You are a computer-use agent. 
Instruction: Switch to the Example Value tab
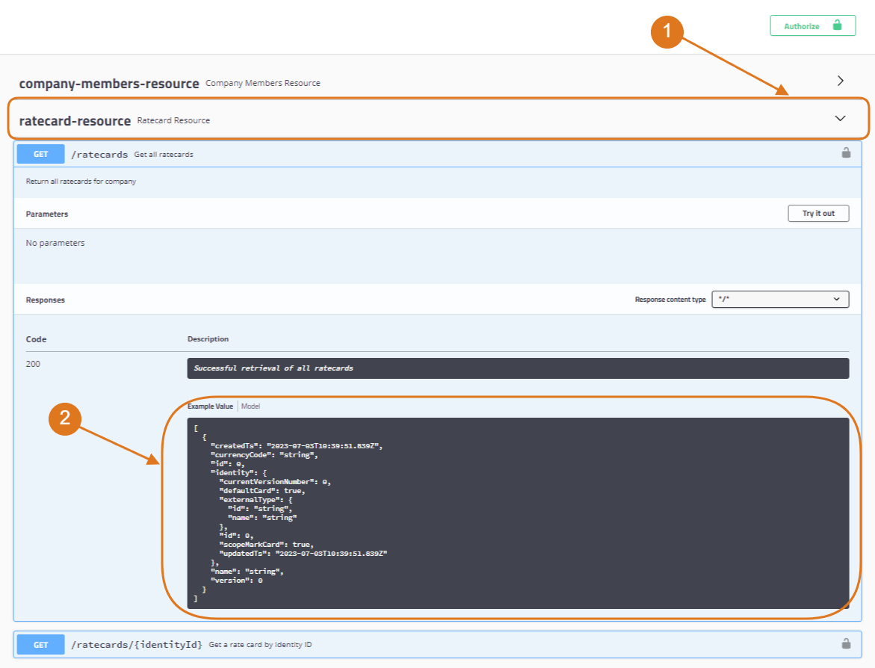pos(211,406)
